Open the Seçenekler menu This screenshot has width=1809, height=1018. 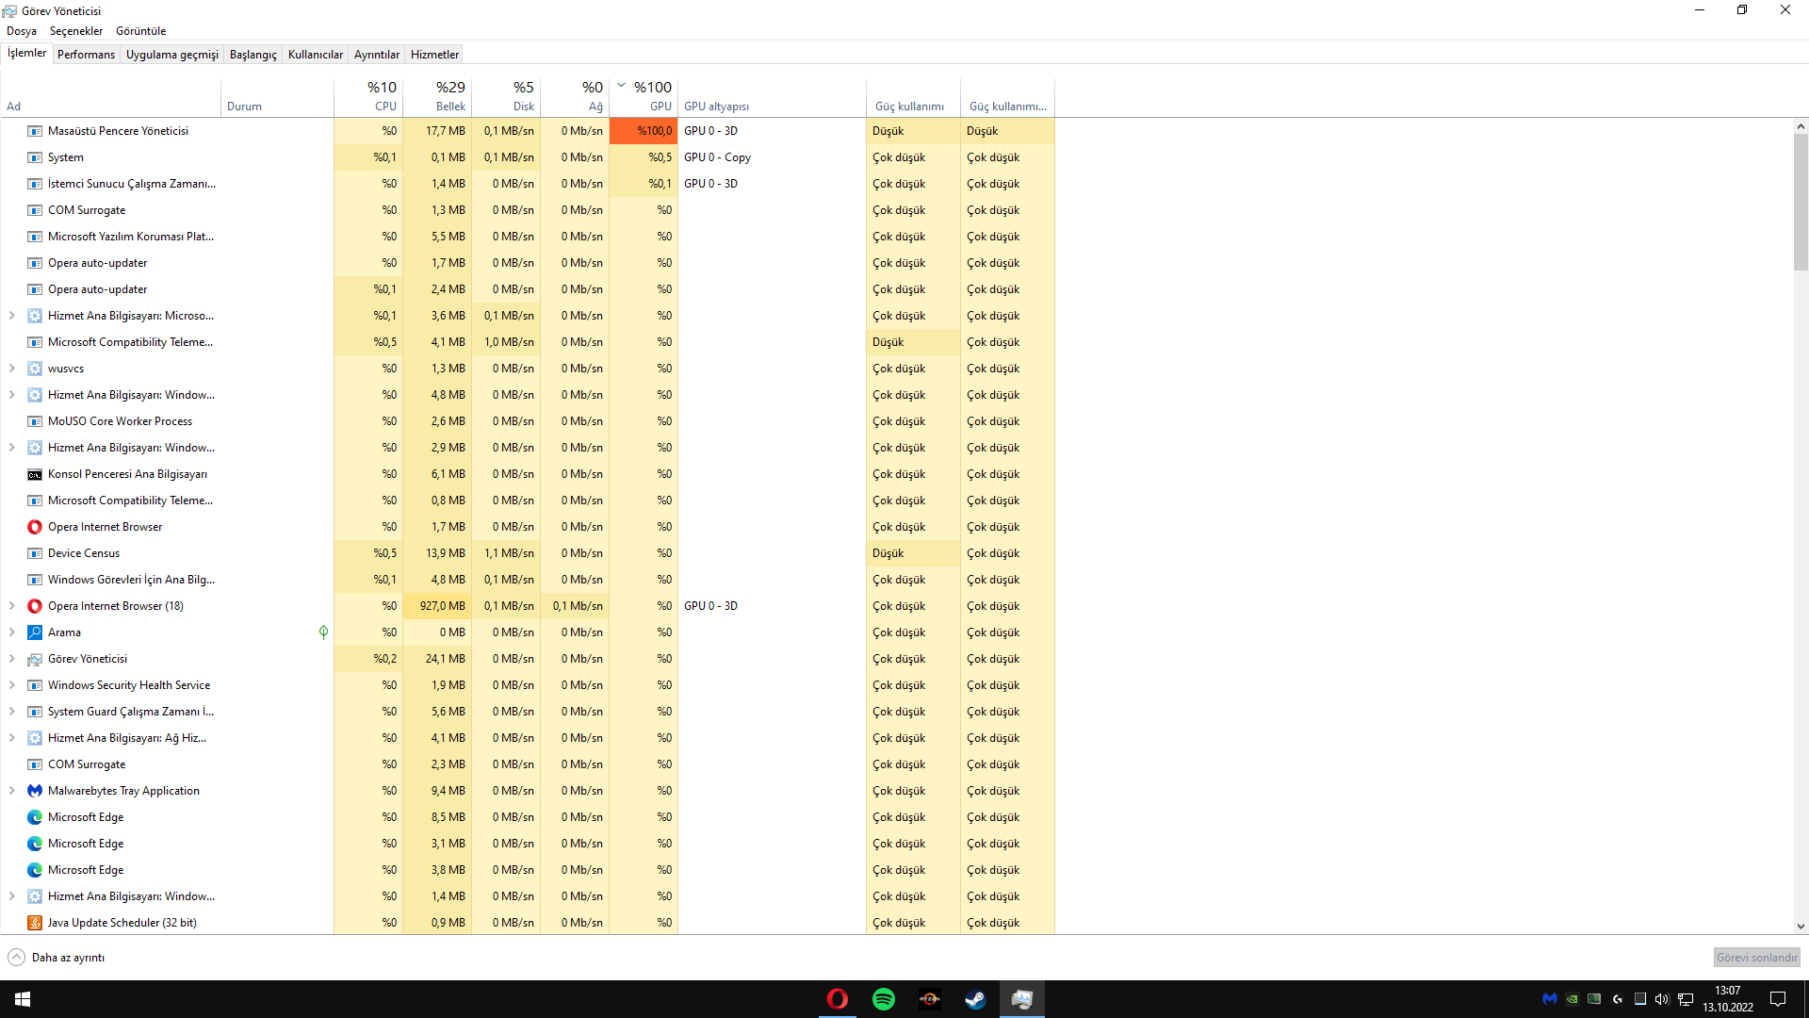(x=76, y=31)
